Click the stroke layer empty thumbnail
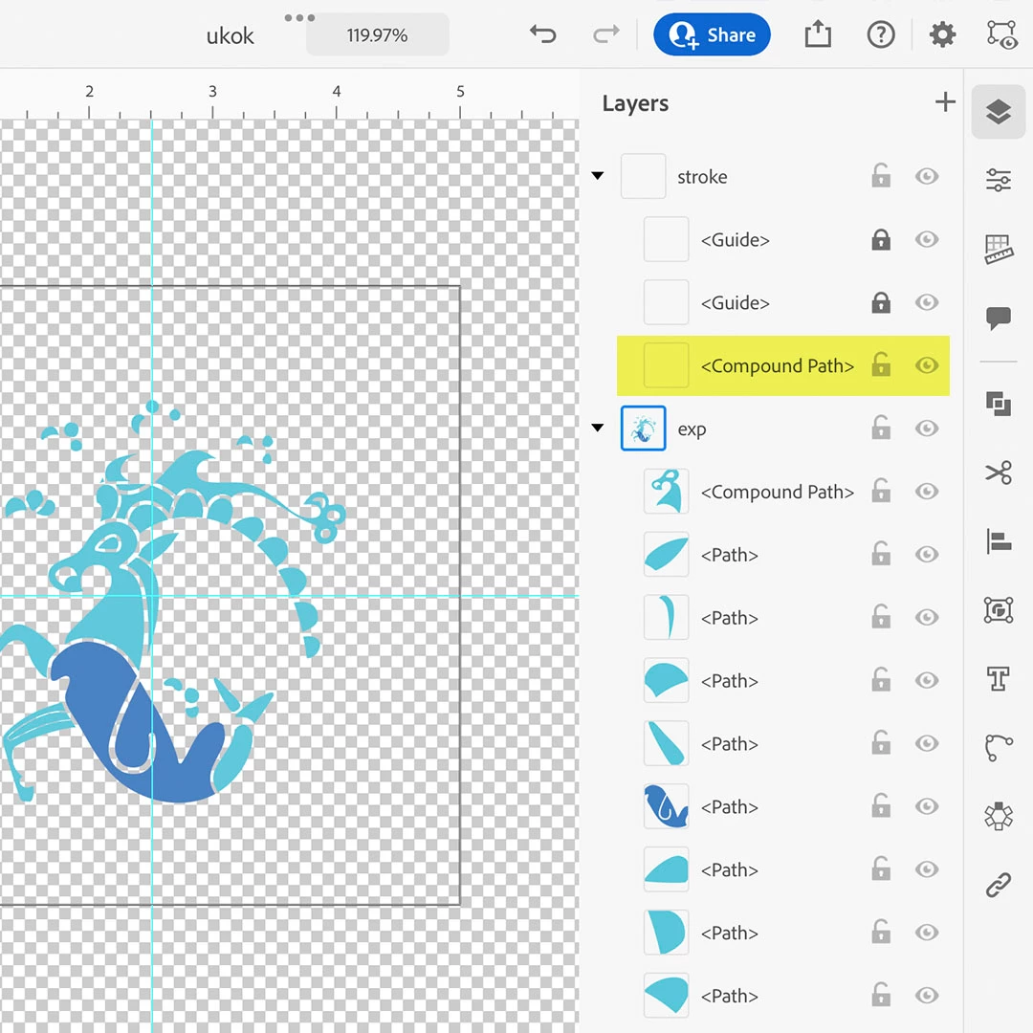Viewport: 1033px width, 1033px height. pos(643,176)
